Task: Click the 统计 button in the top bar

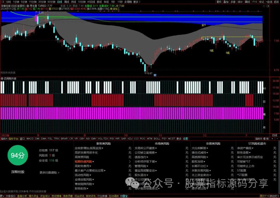Action: tap(240, 2)
